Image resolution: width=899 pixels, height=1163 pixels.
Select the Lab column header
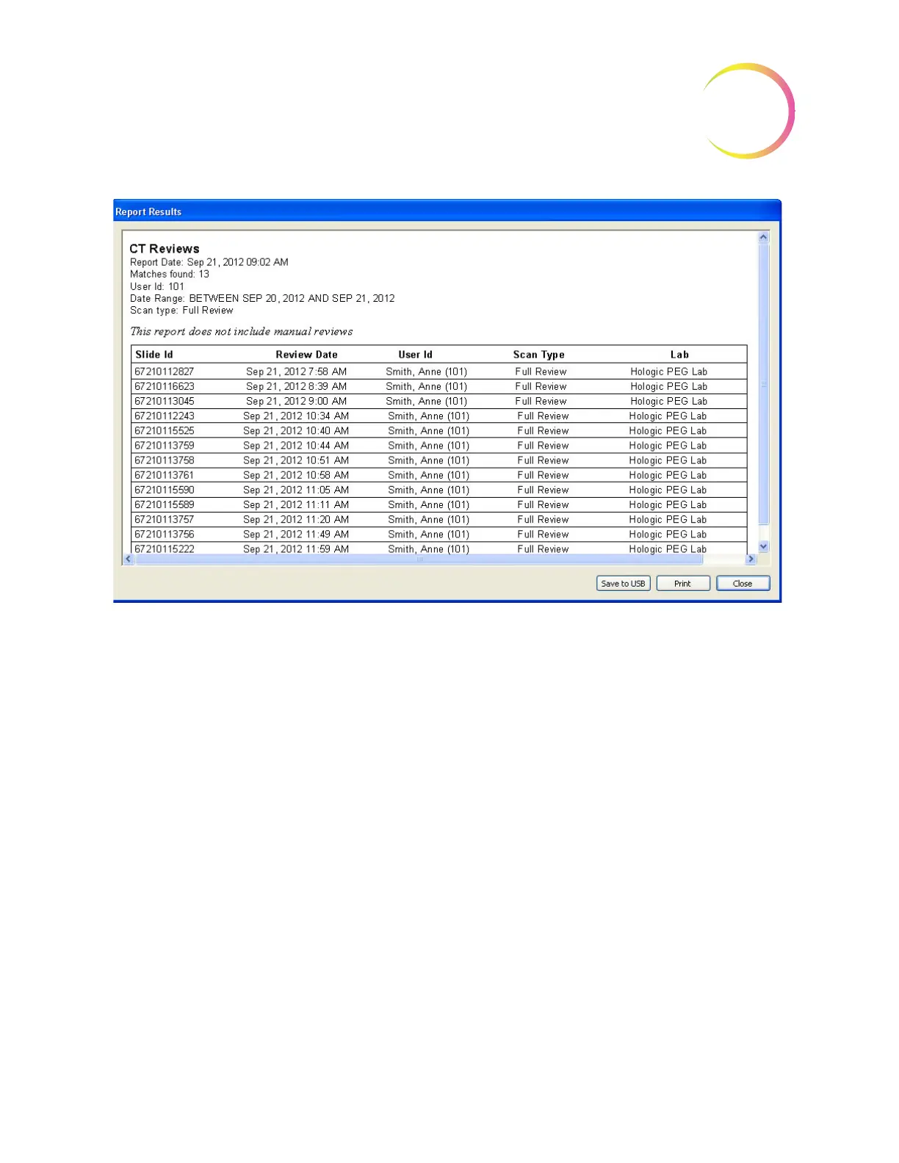tap(679, 355)
